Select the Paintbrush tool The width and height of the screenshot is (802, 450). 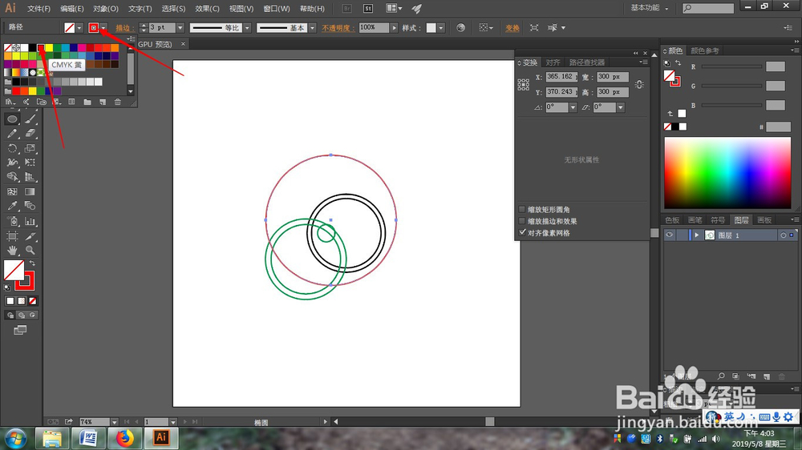click(30, 119)
